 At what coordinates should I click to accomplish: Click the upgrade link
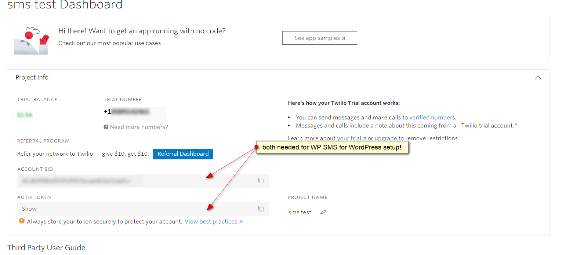click(x=386, y=138)
